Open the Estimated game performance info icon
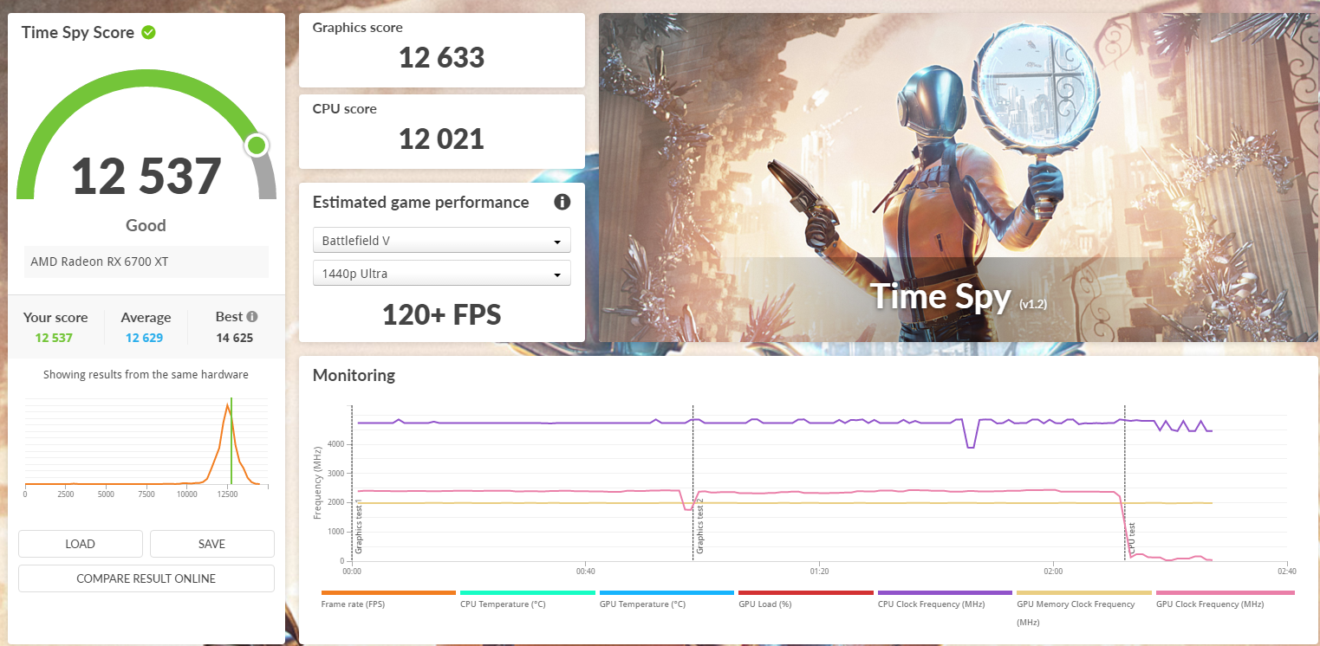 (x=562, y=202)
